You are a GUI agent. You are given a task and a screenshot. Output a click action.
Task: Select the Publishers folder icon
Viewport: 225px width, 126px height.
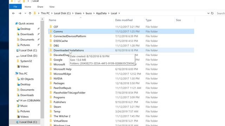(51, 102)
